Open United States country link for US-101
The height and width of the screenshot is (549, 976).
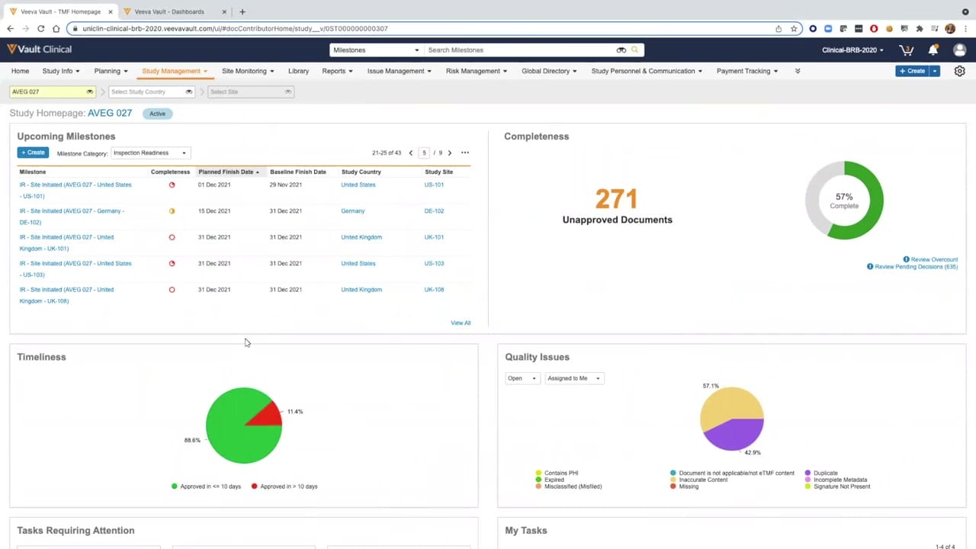click(358, 185)
